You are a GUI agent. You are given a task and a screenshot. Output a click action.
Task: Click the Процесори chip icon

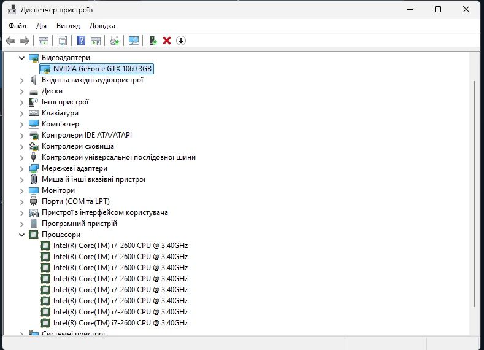[34, 235]
